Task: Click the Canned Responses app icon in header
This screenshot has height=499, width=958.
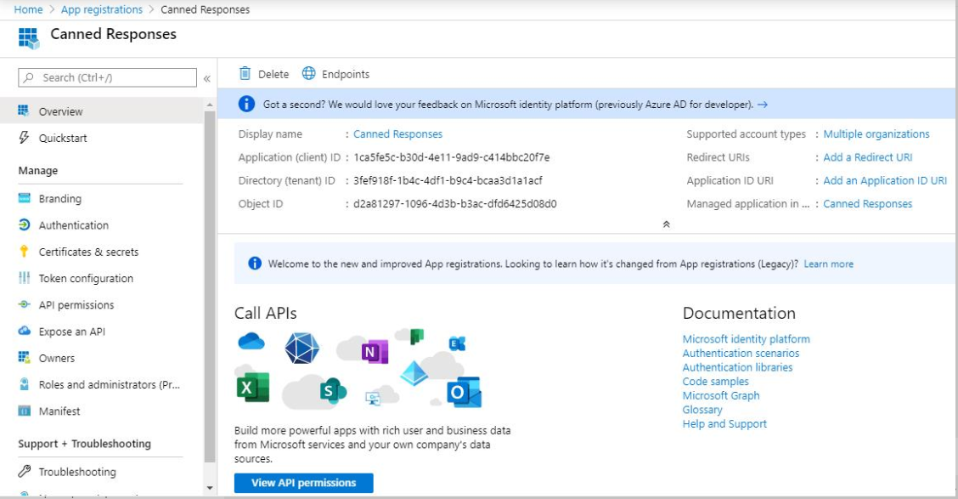Action: pyautogui.click(x=29, y=38)
